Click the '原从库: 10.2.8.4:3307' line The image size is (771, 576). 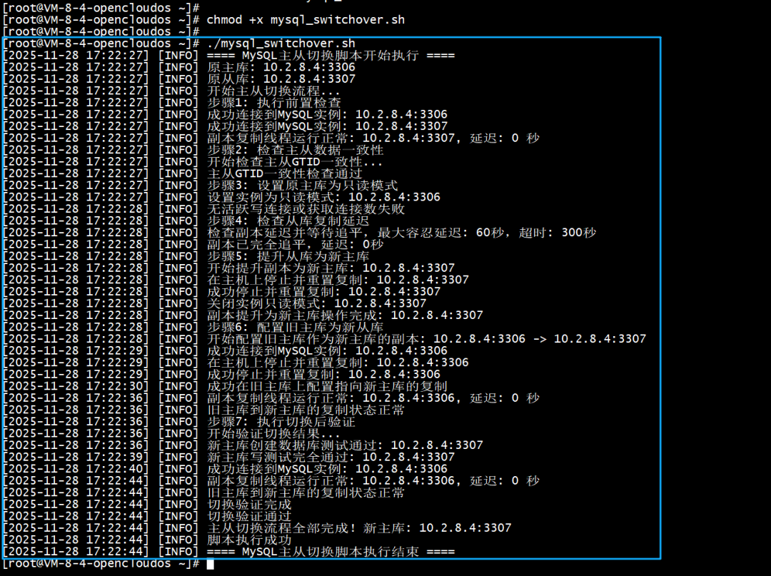[179, 79]
